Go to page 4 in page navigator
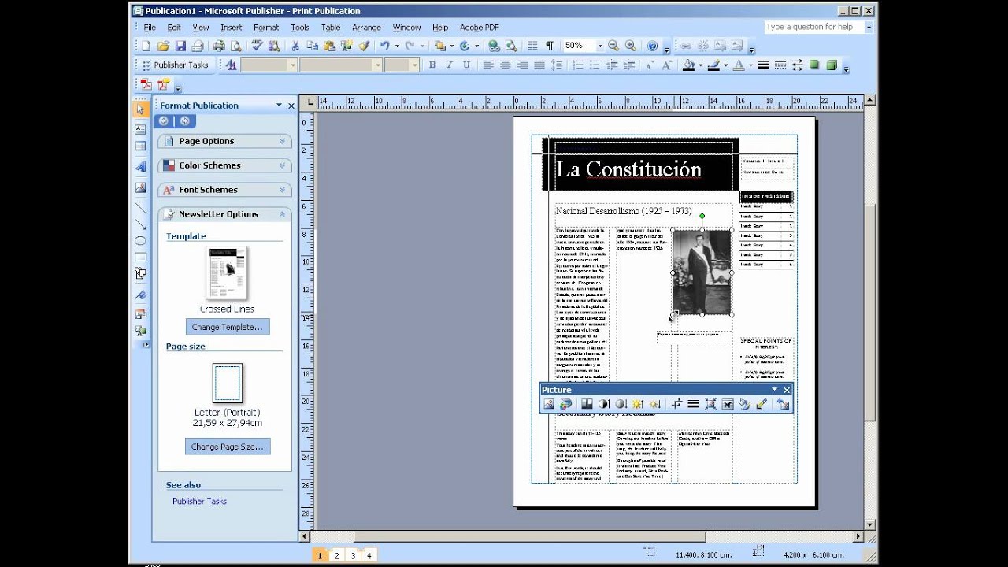The height and width of the screenshot is (567, 1008). [369, 555]
